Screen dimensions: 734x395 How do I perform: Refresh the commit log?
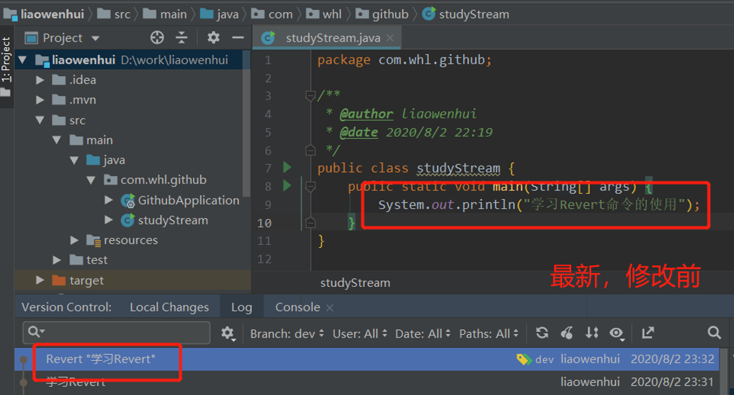point(542,333)
